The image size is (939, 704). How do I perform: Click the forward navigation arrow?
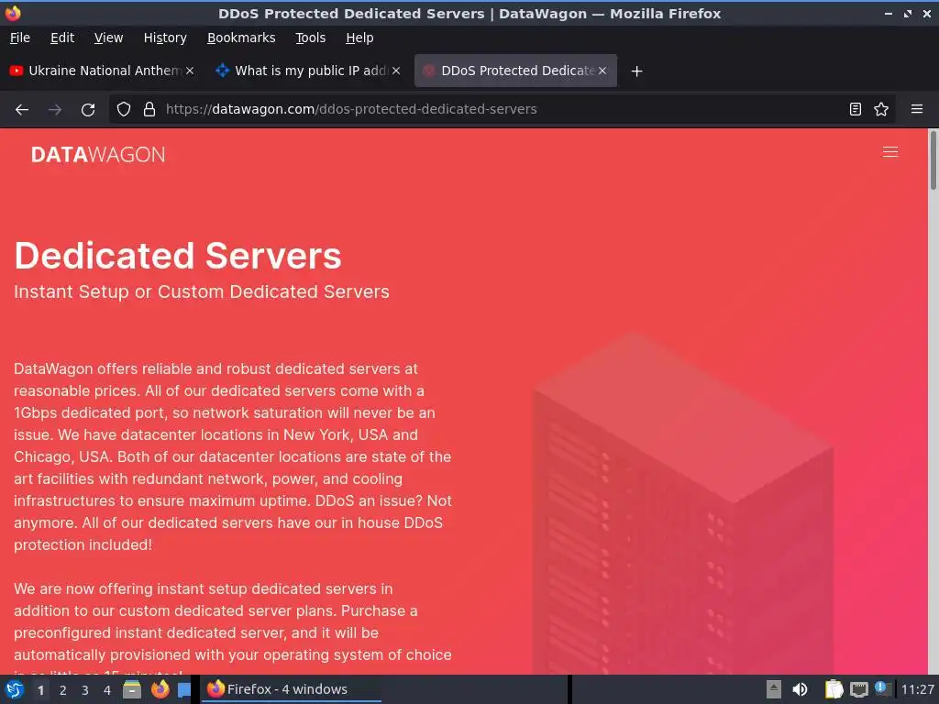pyautogui.click(x=55, y=110)
